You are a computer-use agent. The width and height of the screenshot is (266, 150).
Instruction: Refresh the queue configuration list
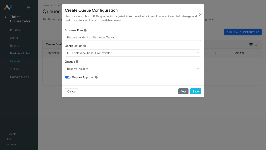256,44
